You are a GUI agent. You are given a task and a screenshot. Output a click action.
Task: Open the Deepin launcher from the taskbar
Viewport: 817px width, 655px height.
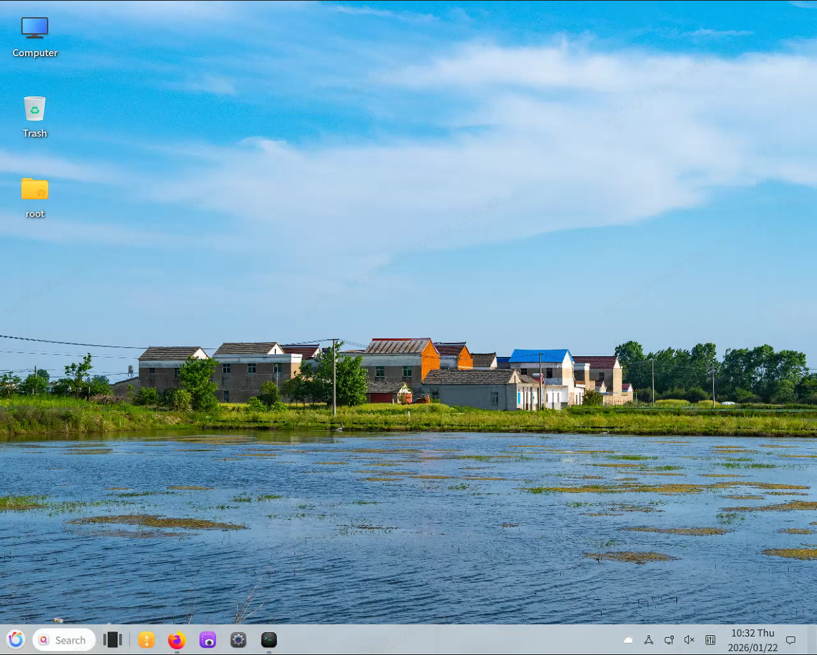[x=15, y=640]
